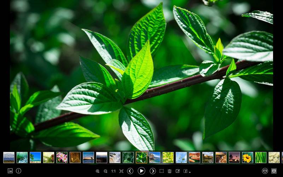Select the coastal town by sea thumbnail
The height and width of the screenshot is (177, 283).
pos(155,158)
